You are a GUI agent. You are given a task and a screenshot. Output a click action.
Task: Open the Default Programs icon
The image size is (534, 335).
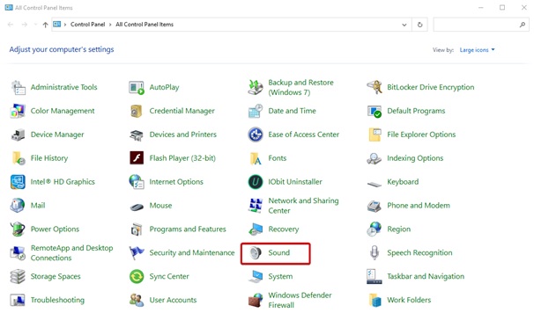(x=375, y=111)
